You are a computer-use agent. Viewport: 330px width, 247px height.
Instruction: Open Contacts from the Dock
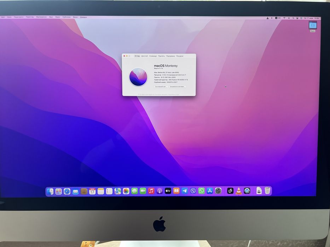[x=84, y=191]
